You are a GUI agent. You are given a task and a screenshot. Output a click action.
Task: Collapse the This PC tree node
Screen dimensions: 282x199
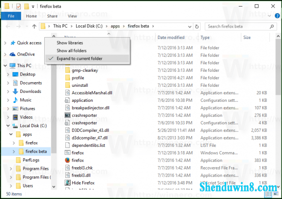pyautogui.click(x=5, y=66)
